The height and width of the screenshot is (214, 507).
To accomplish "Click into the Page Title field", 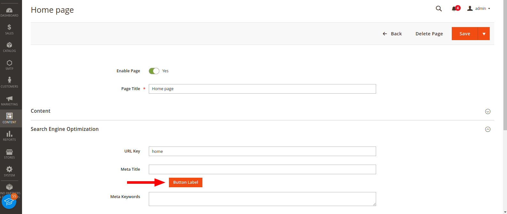I will (262, 89).
